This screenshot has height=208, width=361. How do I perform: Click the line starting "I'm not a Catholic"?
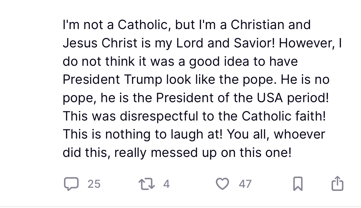click(x=187, y=24)
